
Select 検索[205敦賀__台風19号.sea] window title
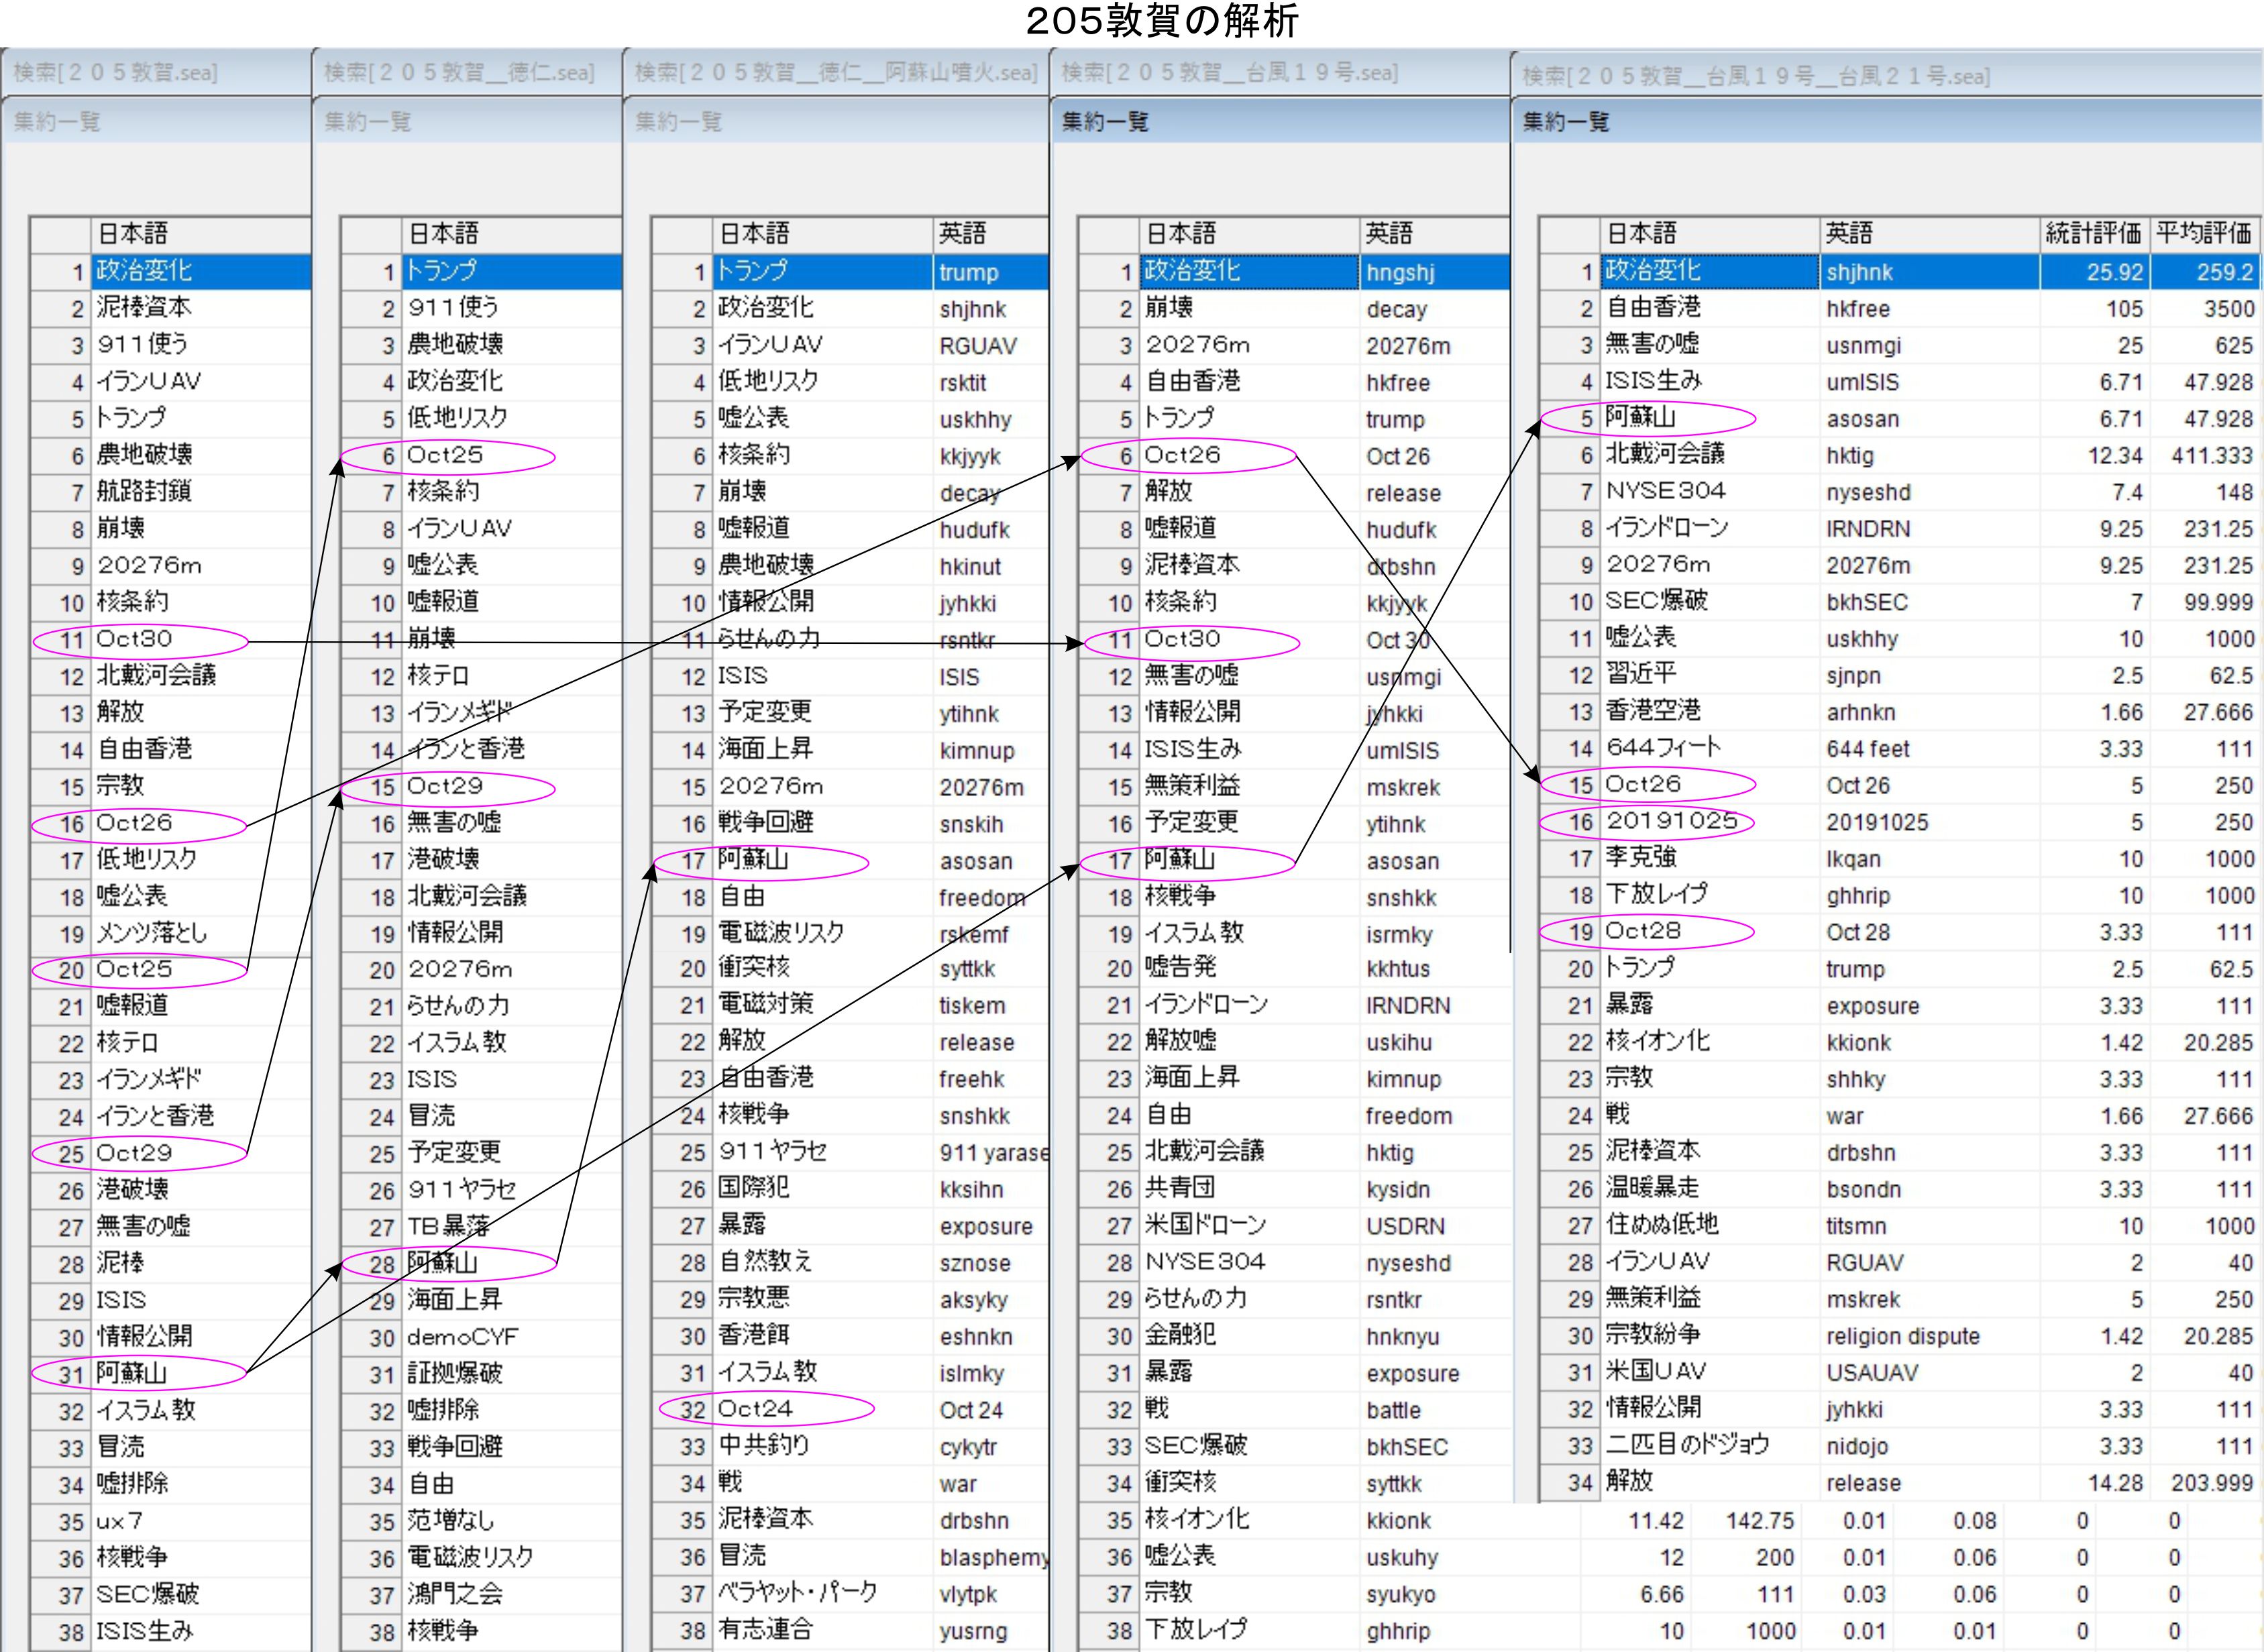(x=1229, y=73)
